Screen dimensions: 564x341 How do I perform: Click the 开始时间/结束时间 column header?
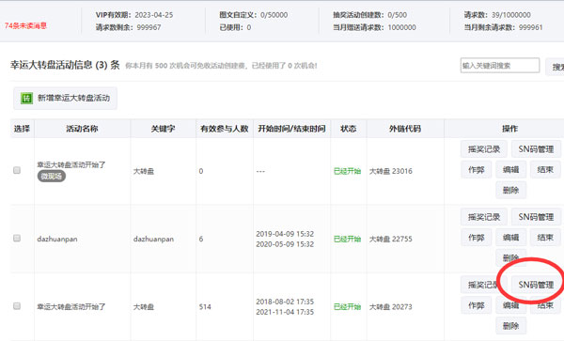coord(291,129)
